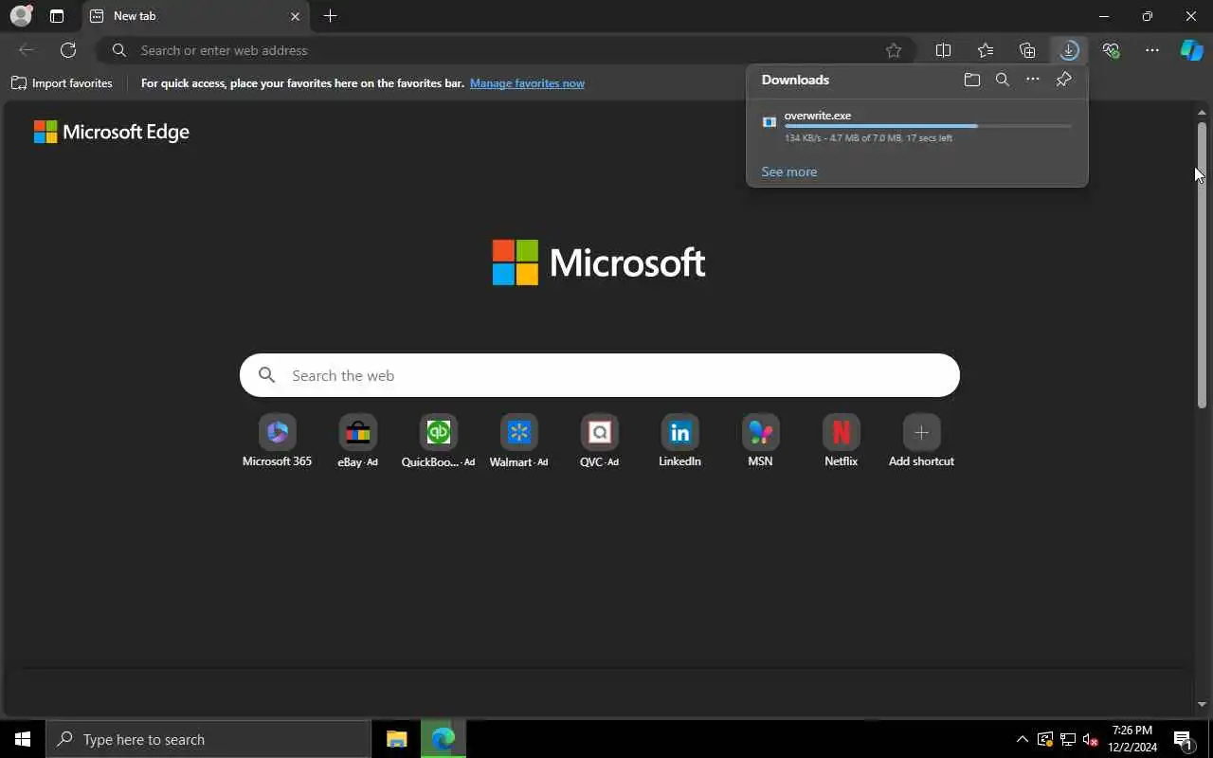
Task: Click the page vertical scrollbar thumb
Action: [x=1202, y=265]
